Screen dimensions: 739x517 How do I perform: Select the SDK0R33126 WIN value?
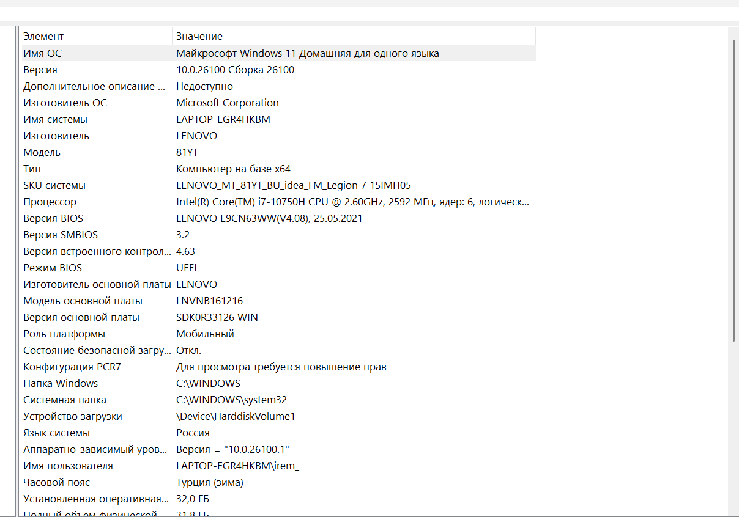tap(217, 317)
